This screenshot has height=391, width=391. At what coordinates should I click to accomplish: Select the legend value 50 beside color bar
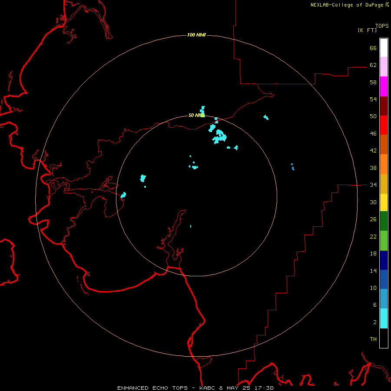[373, 116]
